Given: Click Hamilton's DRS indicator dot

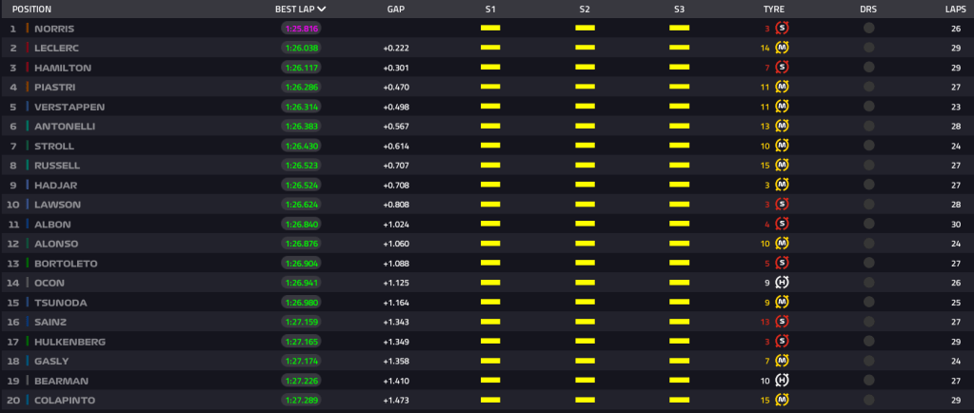Looking at the screenshot, I should pos(868,67).
